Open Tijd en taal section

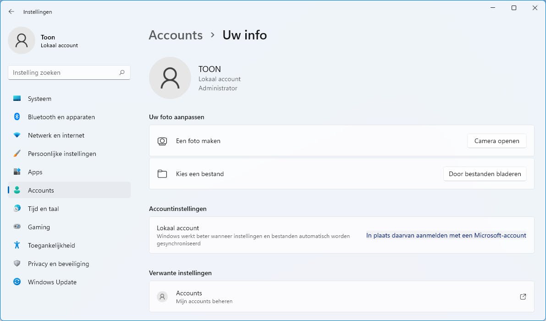click(43, 209)
